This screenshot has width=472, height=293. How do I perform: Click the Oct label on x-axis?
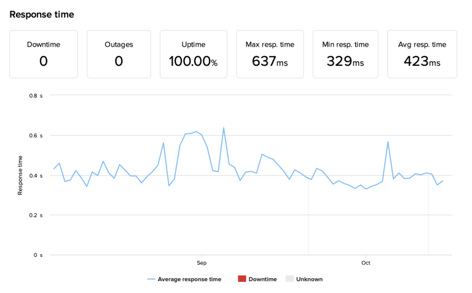[x=366, y=263]
